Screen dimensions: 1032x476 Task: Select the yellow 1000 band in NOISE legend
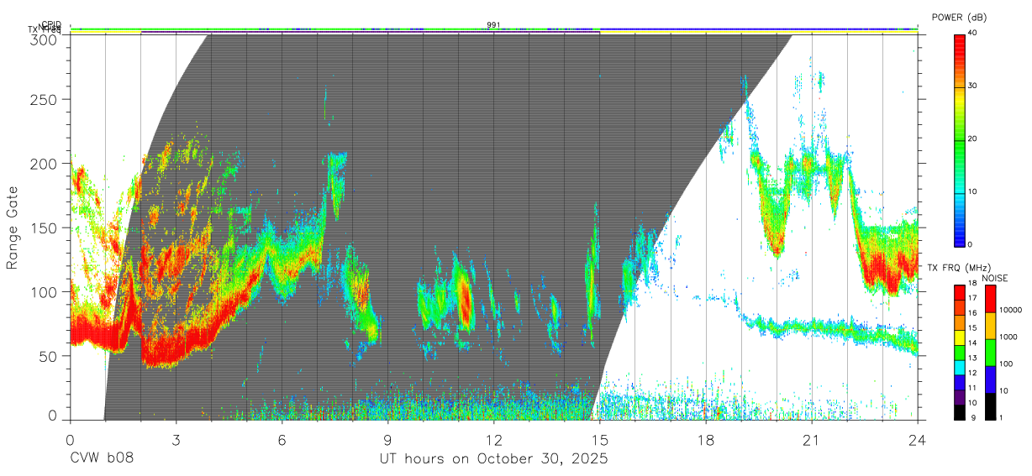(989, 326)
